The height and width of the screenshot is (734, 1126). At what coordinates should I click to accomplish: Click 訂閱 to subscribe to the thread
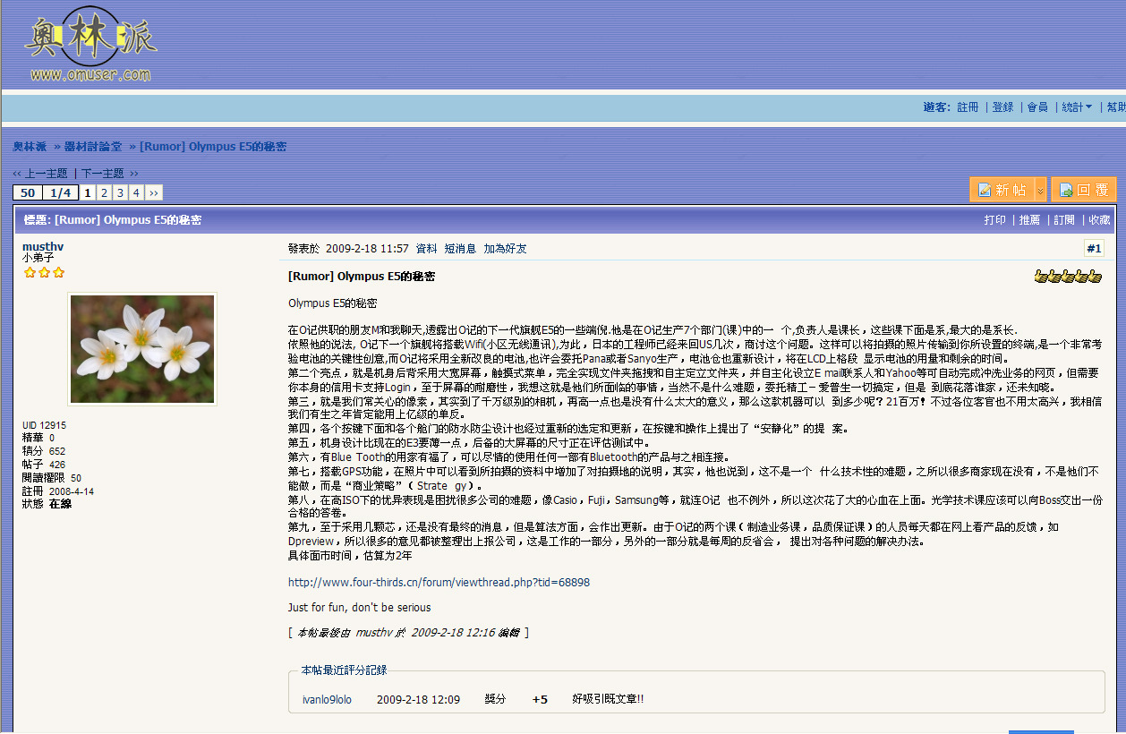1064,220
